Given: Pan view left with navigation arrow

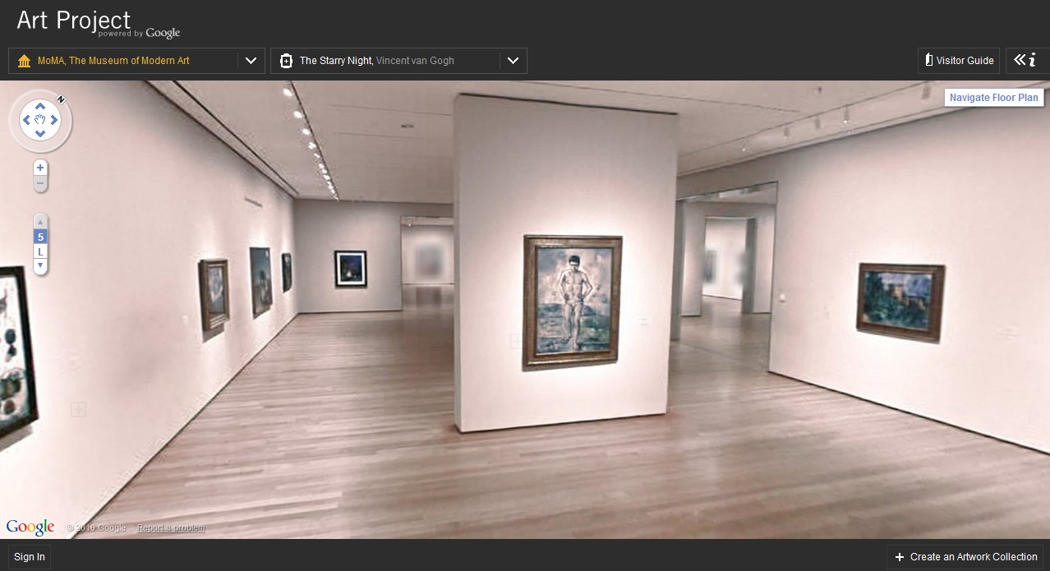Looking at the screenshot, I should 26,121.
